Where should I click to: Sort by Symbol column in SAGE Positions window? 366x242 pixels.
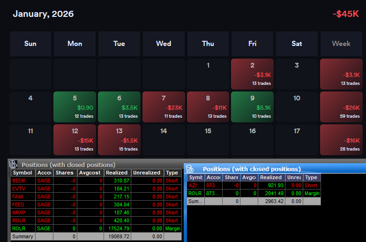tap(23, 173)
